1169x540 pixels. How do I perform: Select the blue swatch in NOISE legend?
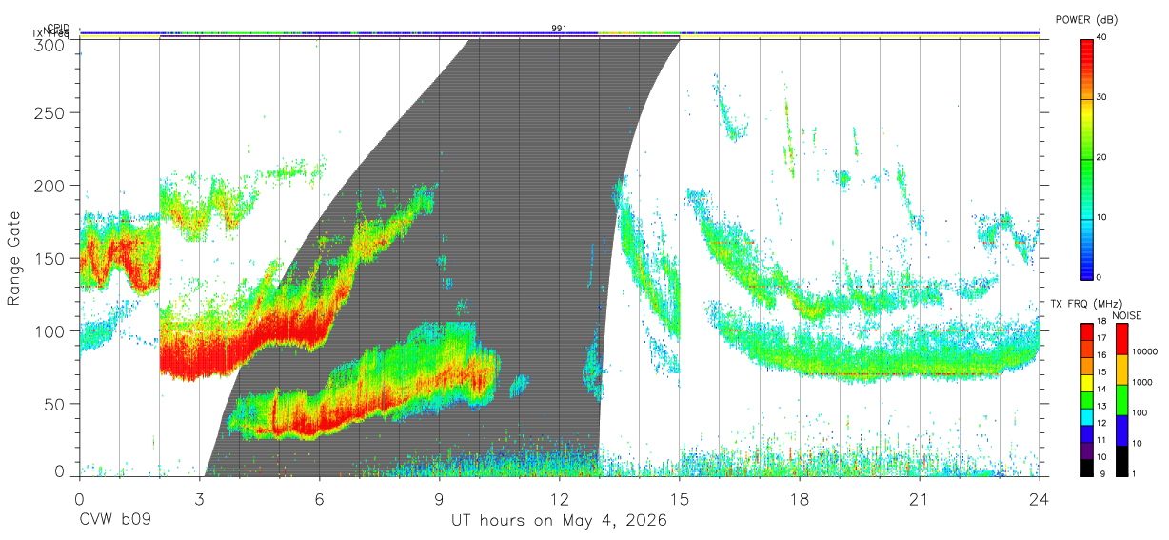point(1121,430)
